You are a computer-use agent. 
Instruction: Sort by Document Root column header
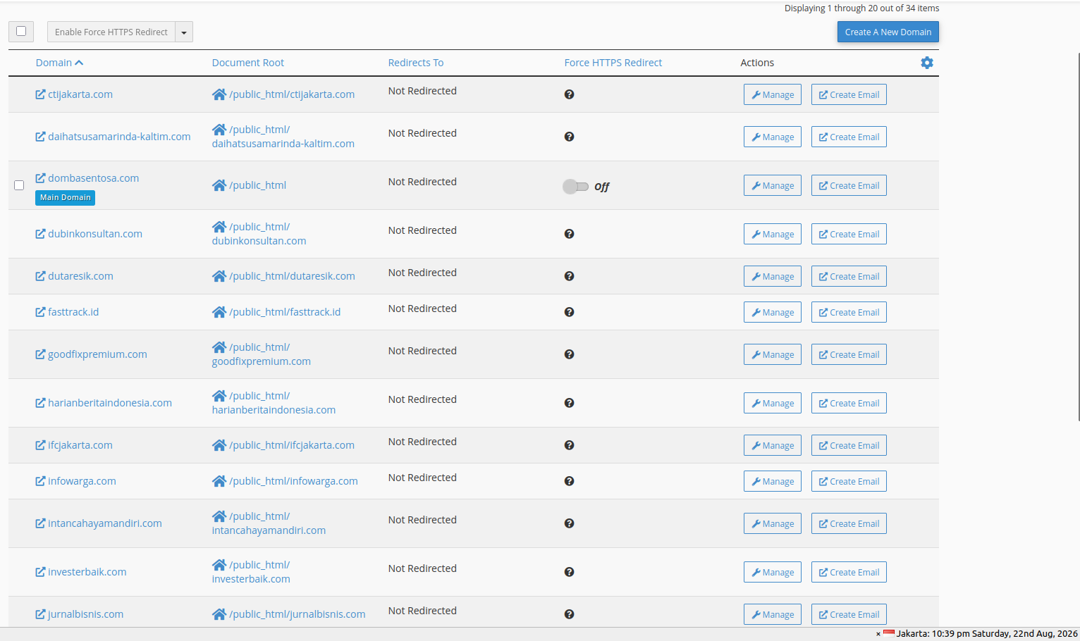pos(248,63)
